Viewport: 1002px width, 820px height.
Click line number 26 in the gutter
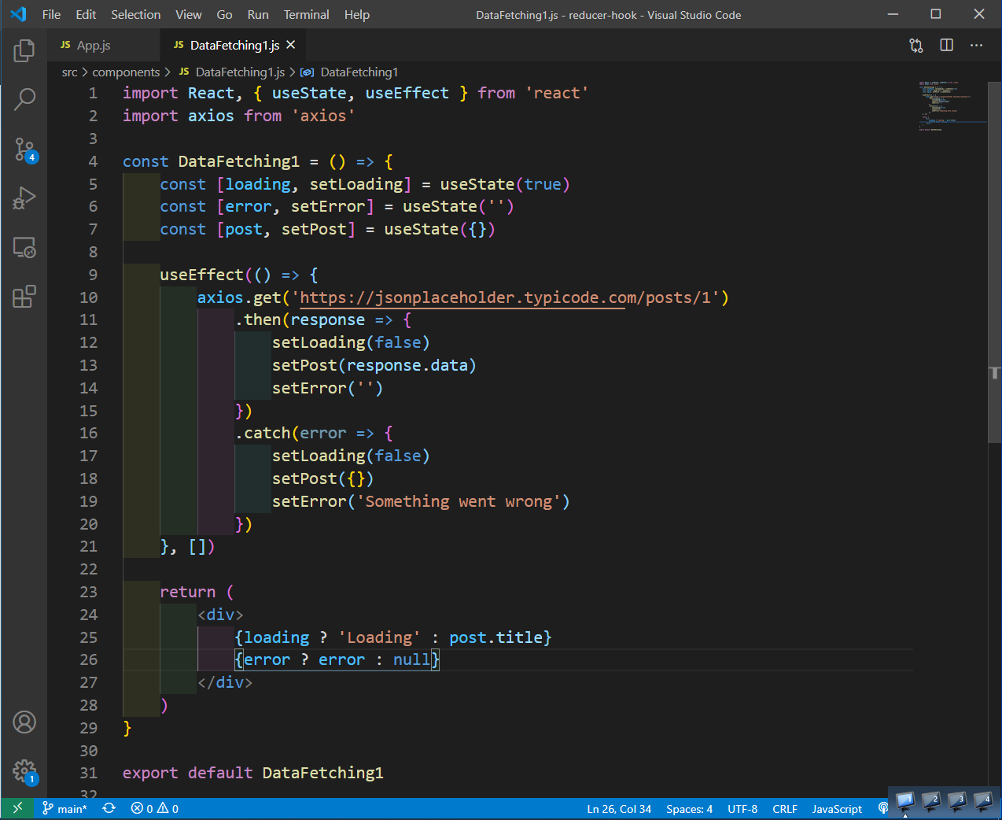[89, 659]
